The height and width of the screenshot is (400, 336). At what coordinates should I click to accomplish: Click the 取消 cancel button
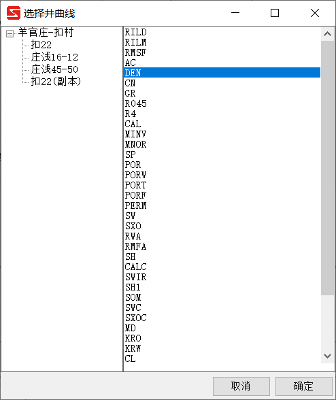pos(241,386)
